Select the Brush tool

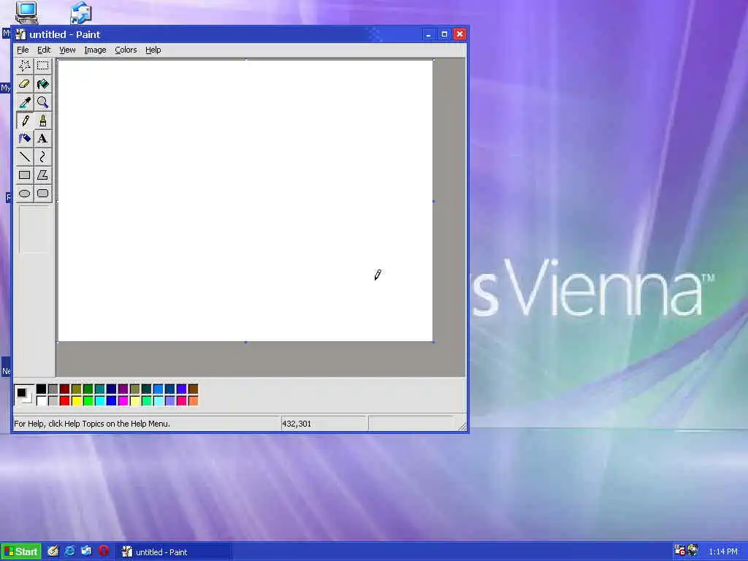click(43, 121)
